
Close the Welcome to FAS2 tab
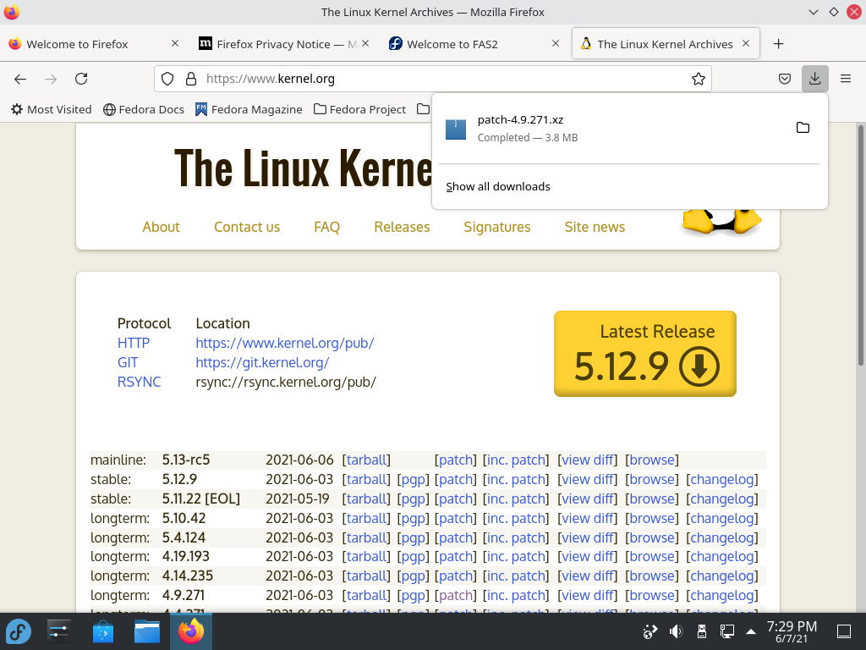[556, 43]
